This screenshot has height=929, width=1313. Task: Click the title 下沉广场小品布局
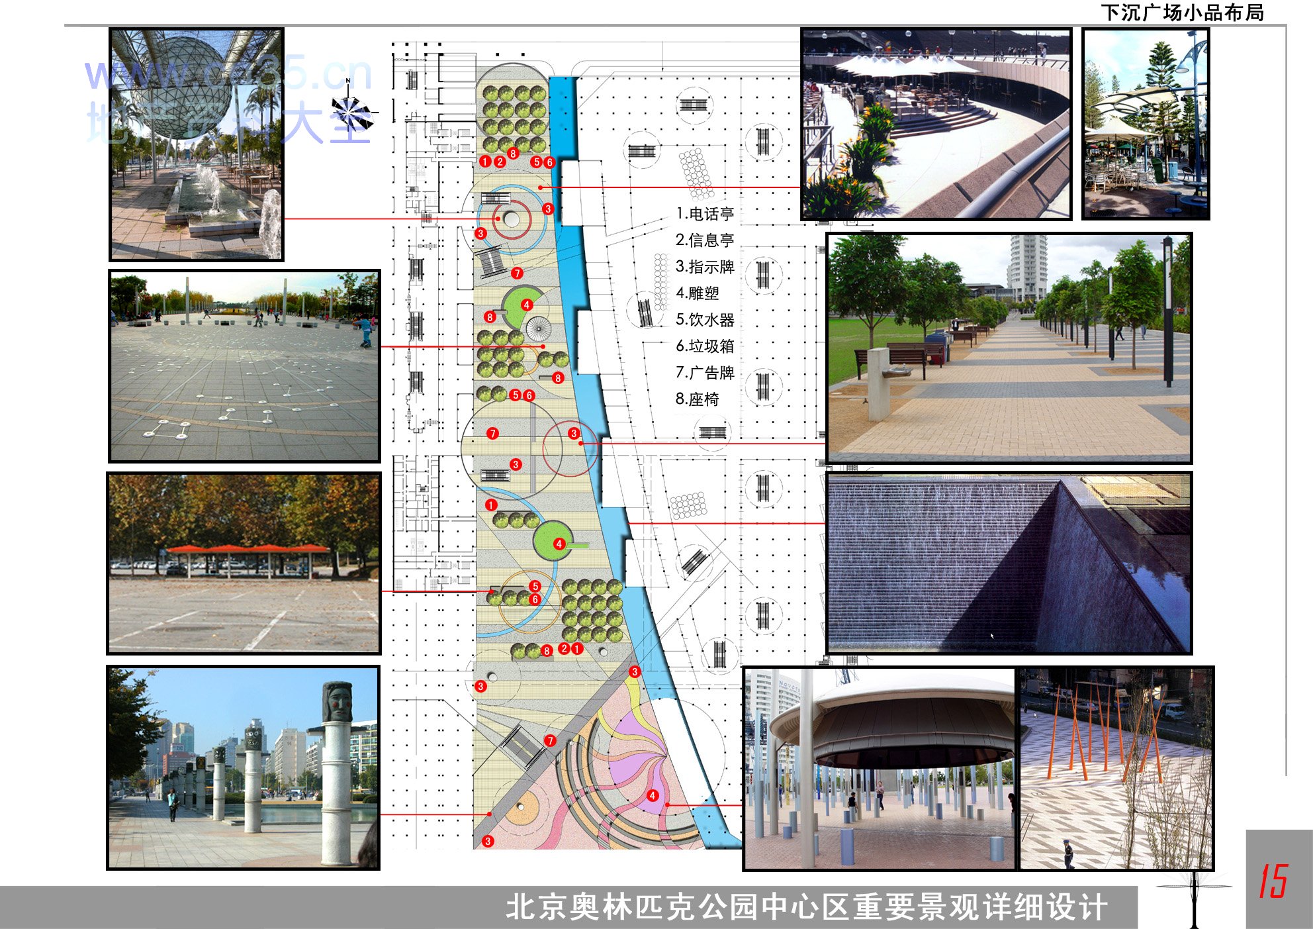click(1182, 13)
